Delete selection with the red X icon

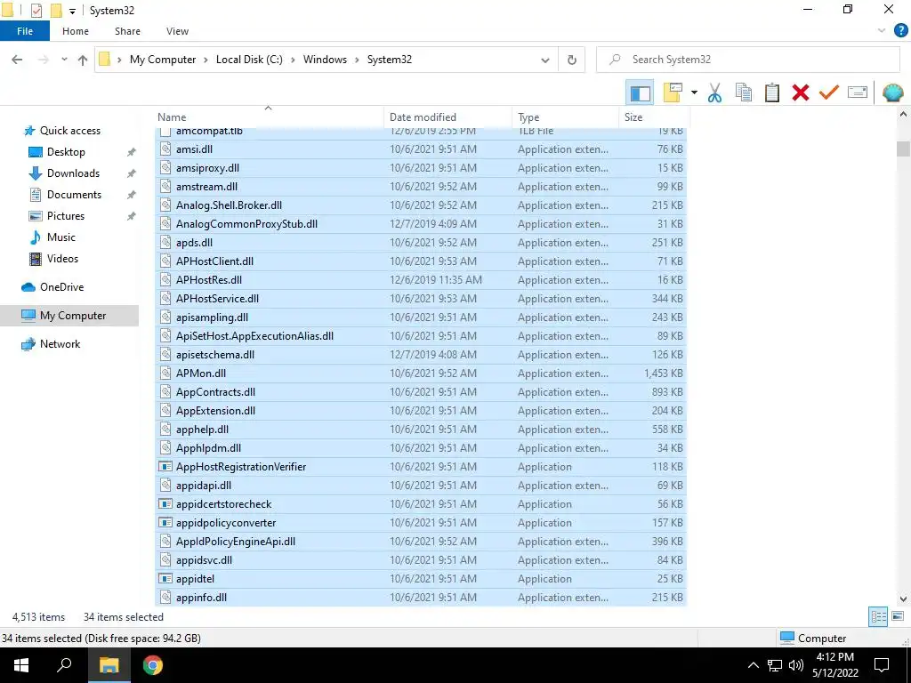coord(801,92)
